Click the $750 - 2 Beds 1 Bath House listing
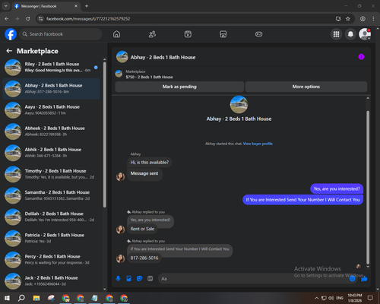Screen dimensions: 380x304 149,77
